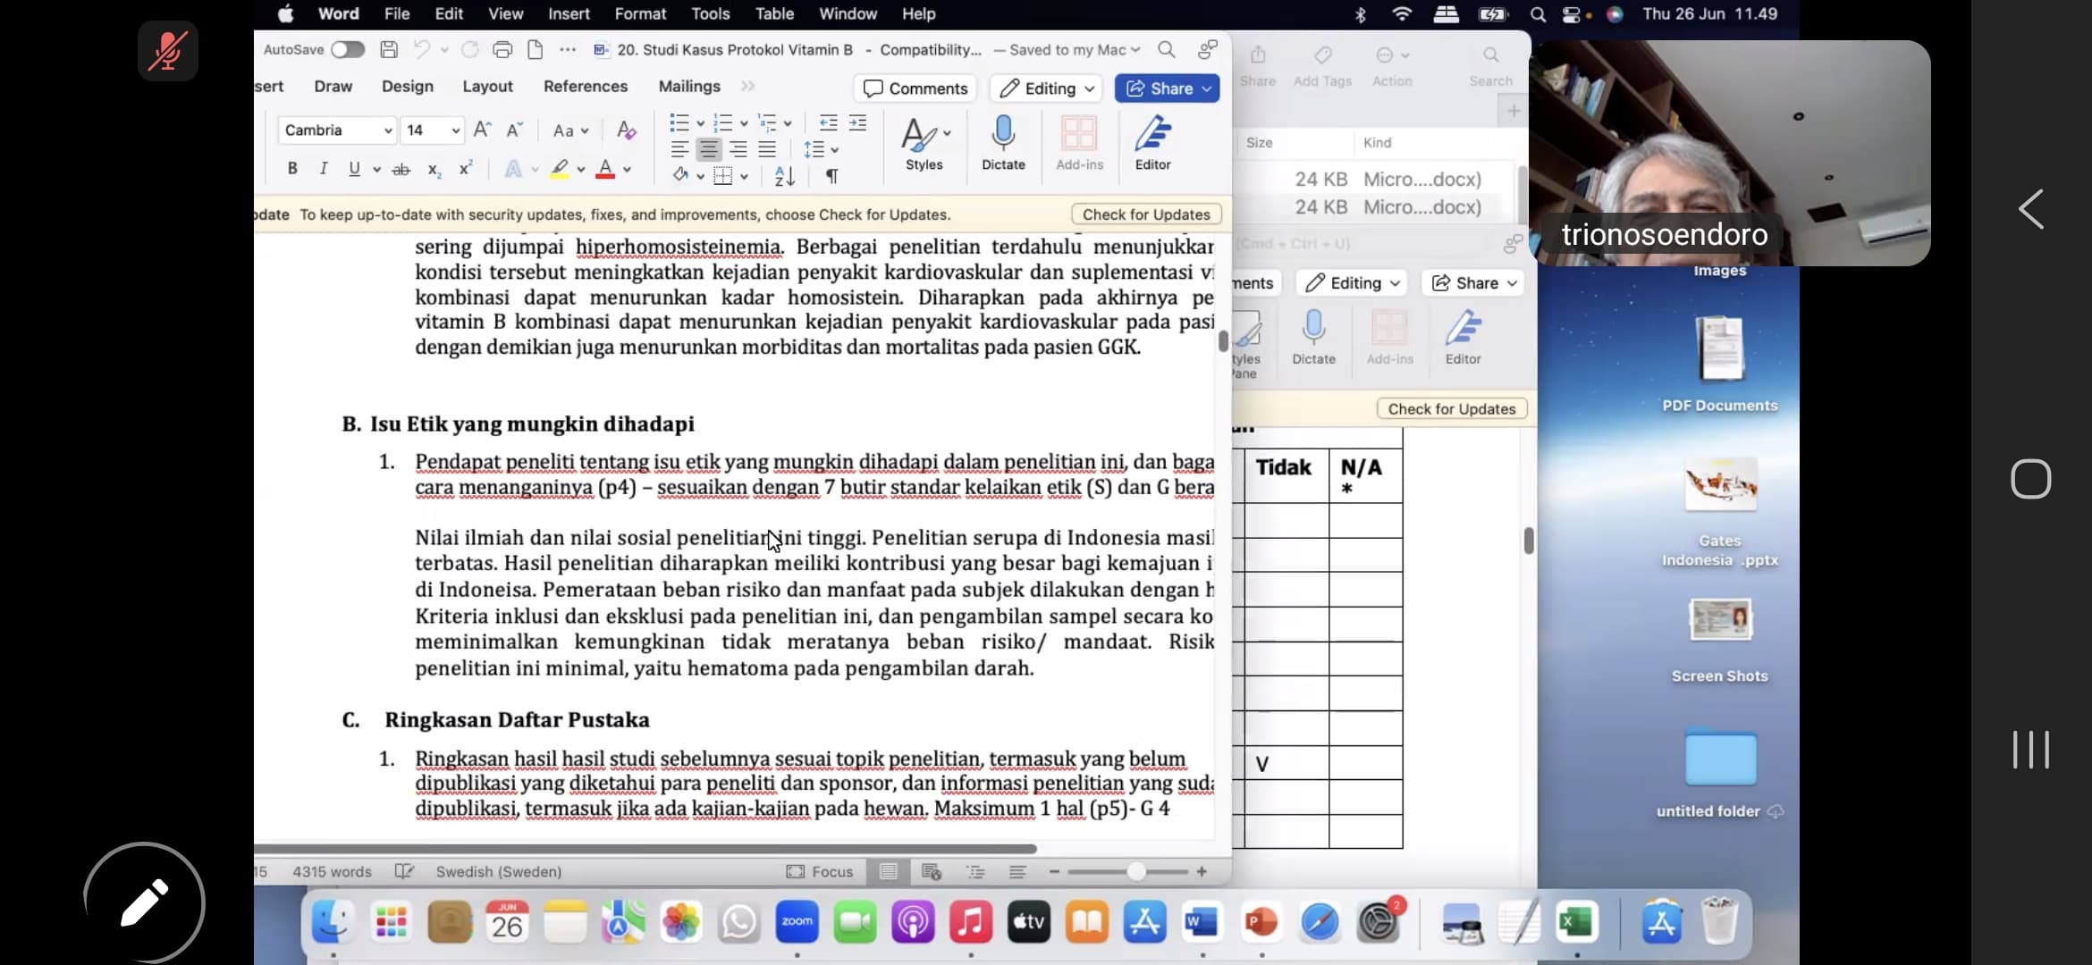
Task: Switch to Print Layout view icon
Action: pyautogui.click(x=888, y=871)
